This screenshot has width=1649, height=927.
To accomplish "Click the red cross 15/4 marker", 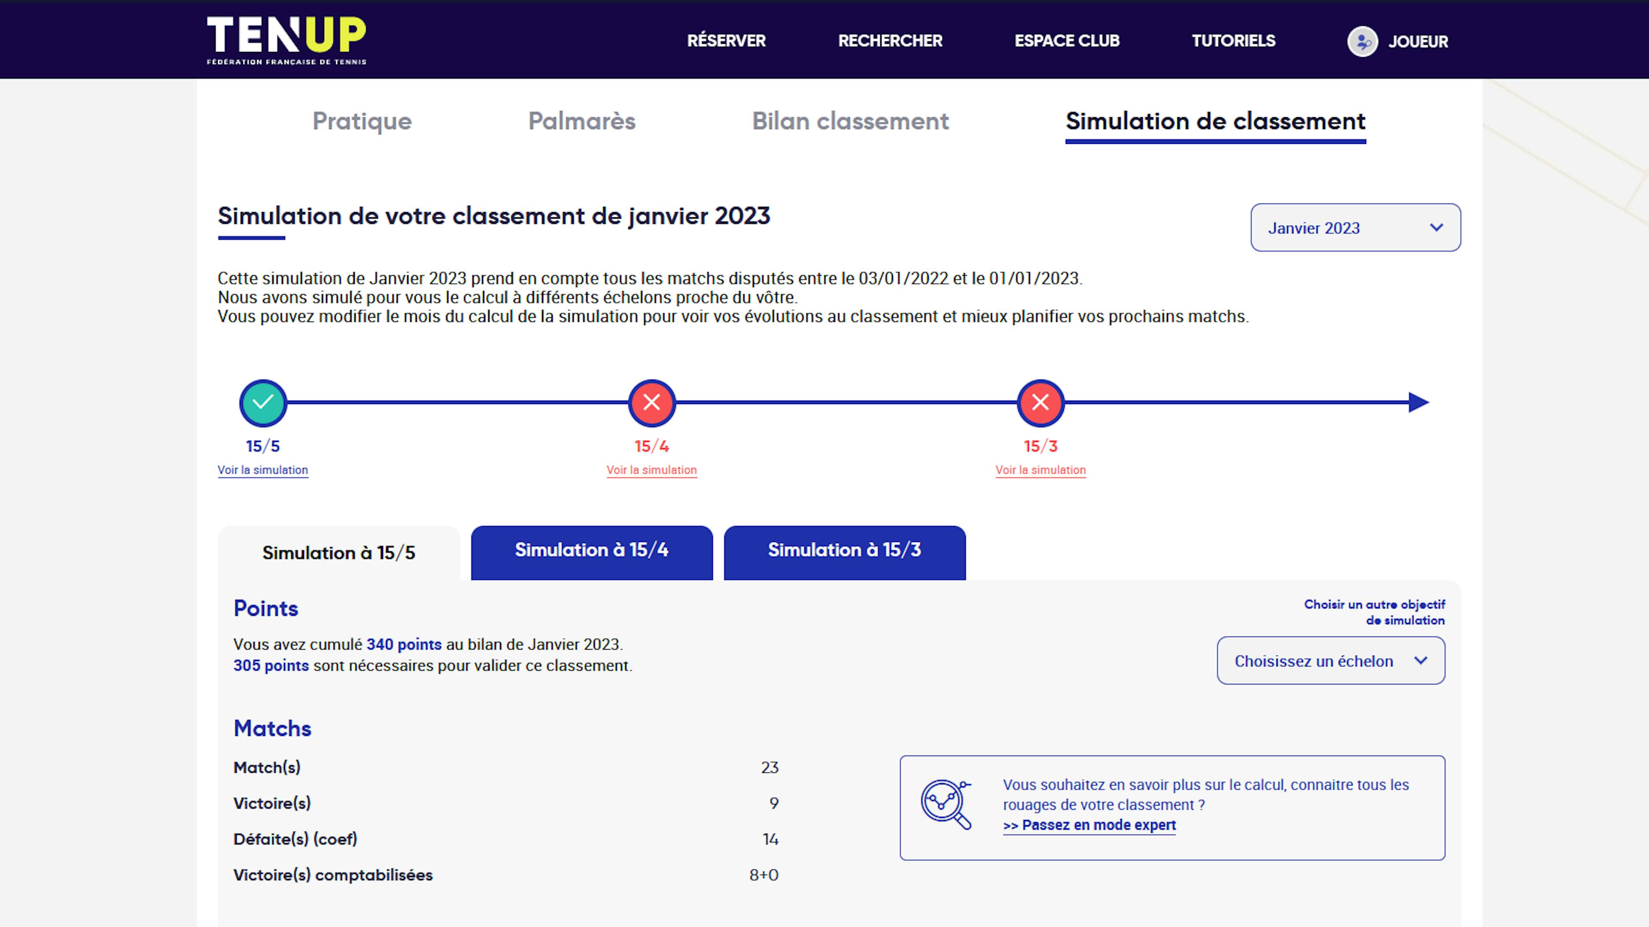I will pos(652,403).
